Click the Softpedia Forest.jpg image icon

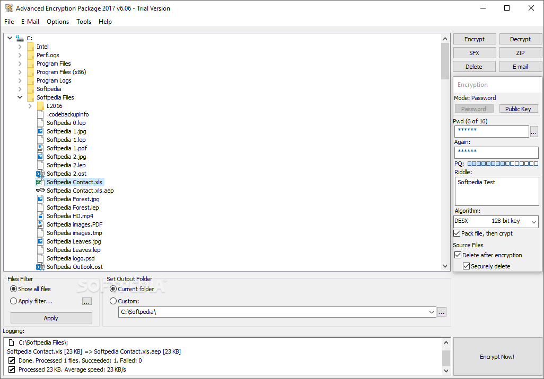(x=40, y=199)
